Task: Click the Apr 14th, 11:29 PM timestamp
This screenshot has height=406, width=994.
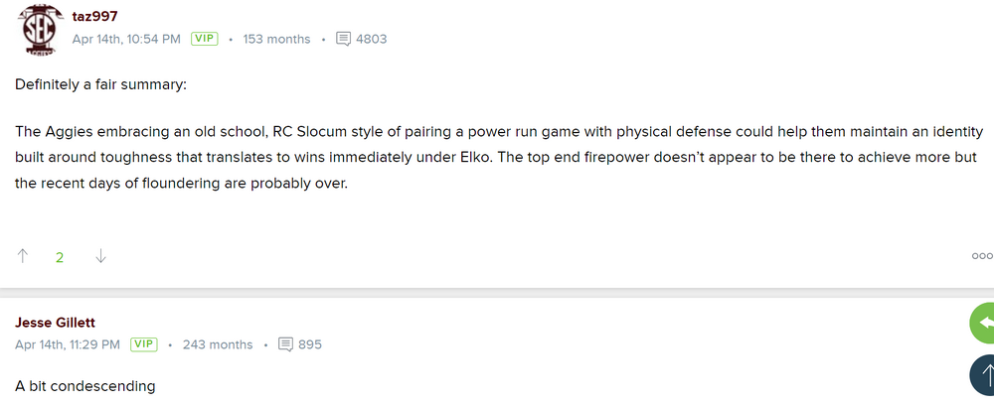Action: click(x=68, y=344)
